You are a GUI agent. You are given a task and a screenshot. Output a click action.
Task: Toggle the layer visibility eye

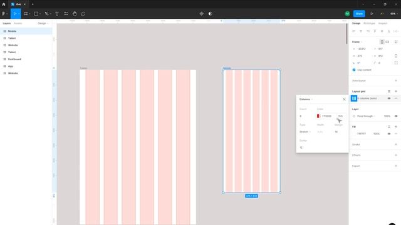tap(396, 116)
